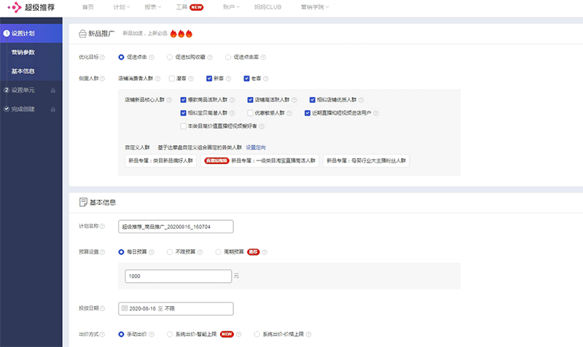This screenshot has height=347, width=583.
Task: Select 新品专属：类目新品偏好人群 button
Action: [160, 161]
